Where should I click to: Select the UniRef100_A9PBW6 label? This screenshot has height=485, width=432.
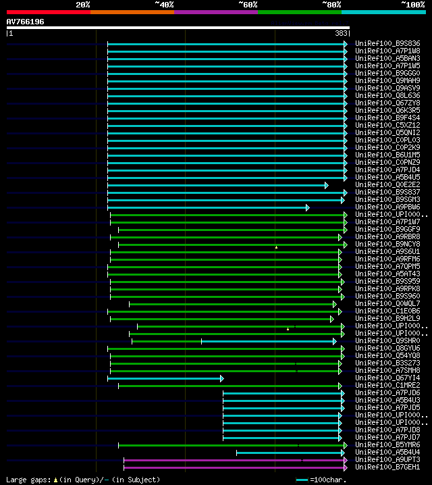click(x=387, y=207)
